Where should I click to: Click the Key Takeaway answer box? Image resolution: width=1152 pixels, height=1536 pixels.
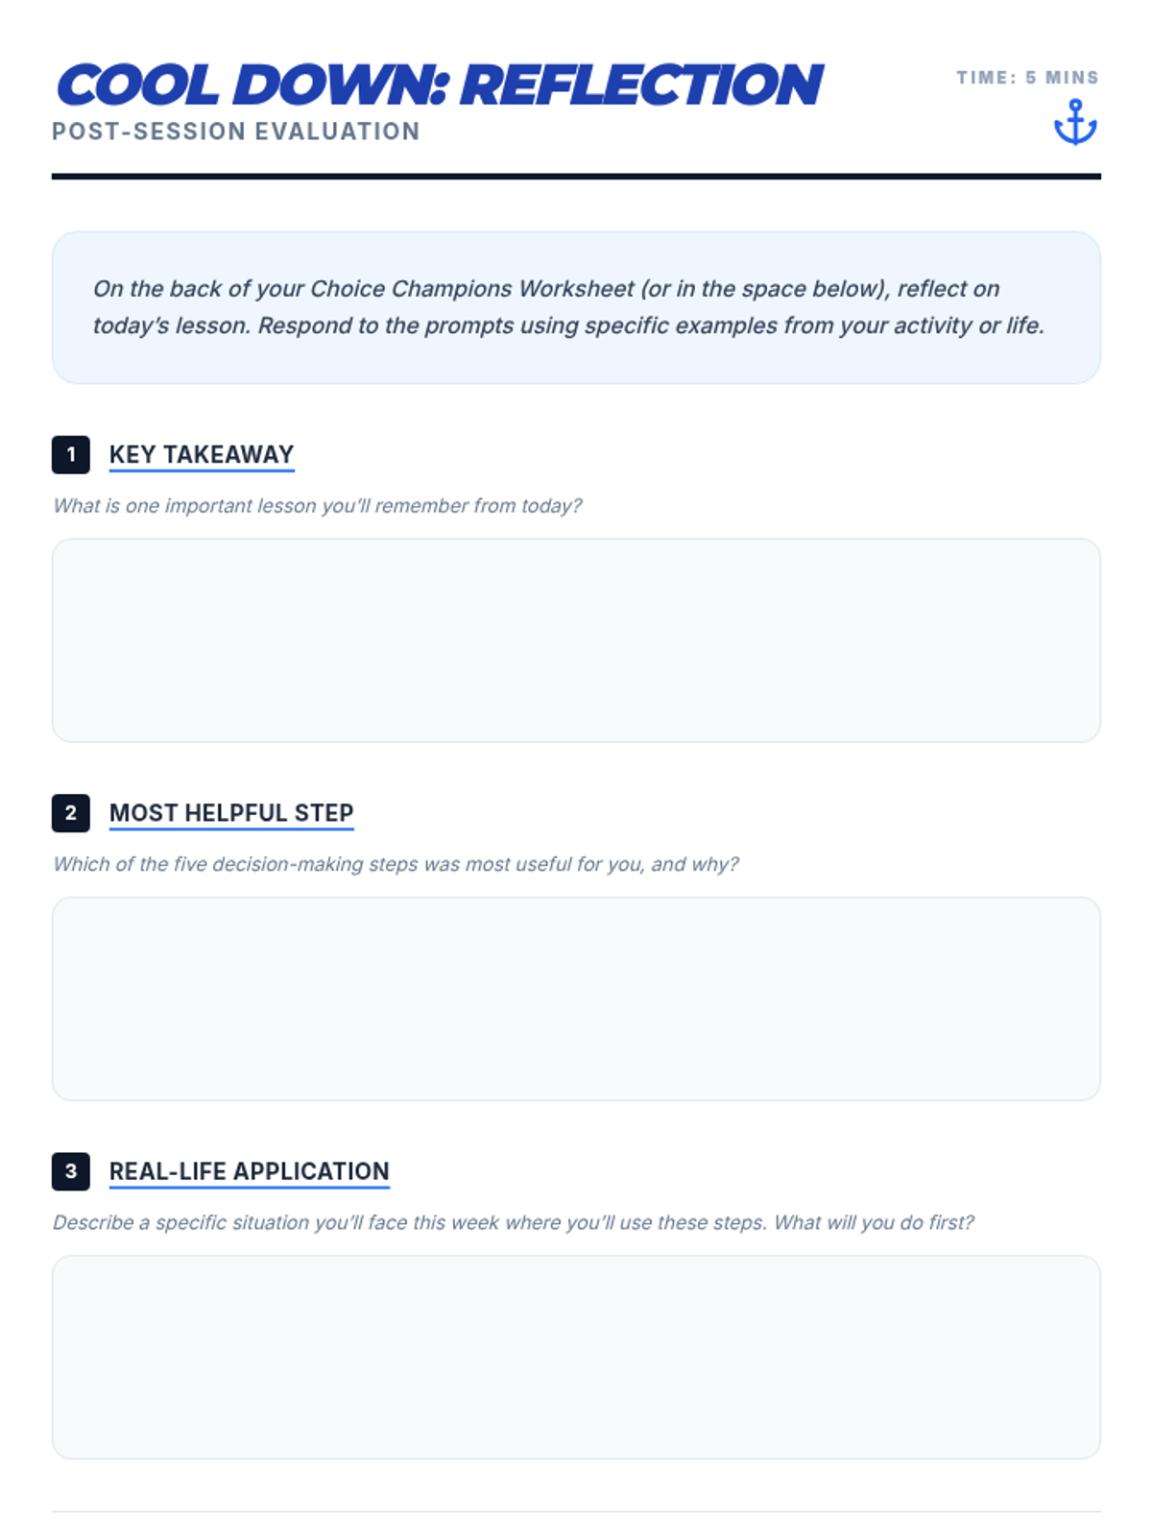coord(576,640)
